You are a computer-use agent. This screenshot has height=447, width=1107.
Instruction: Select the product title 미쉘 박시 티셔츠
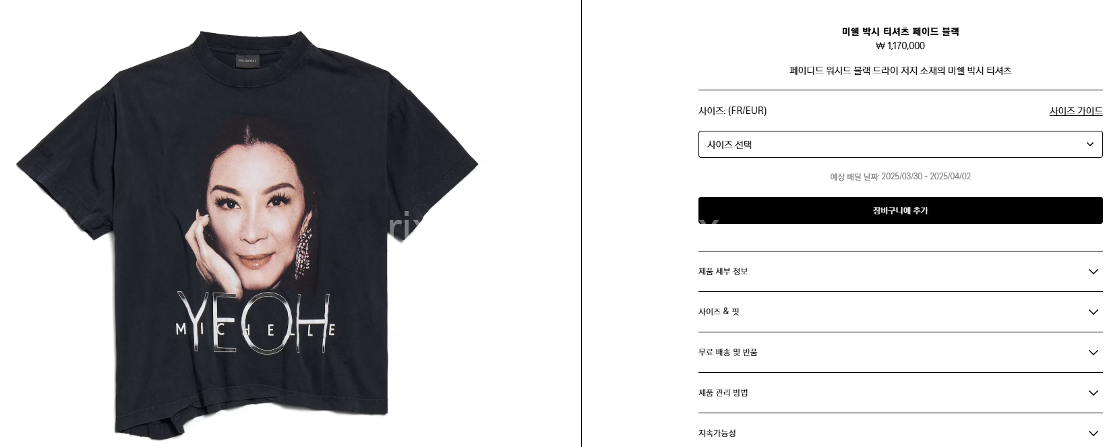pos(876,31)
